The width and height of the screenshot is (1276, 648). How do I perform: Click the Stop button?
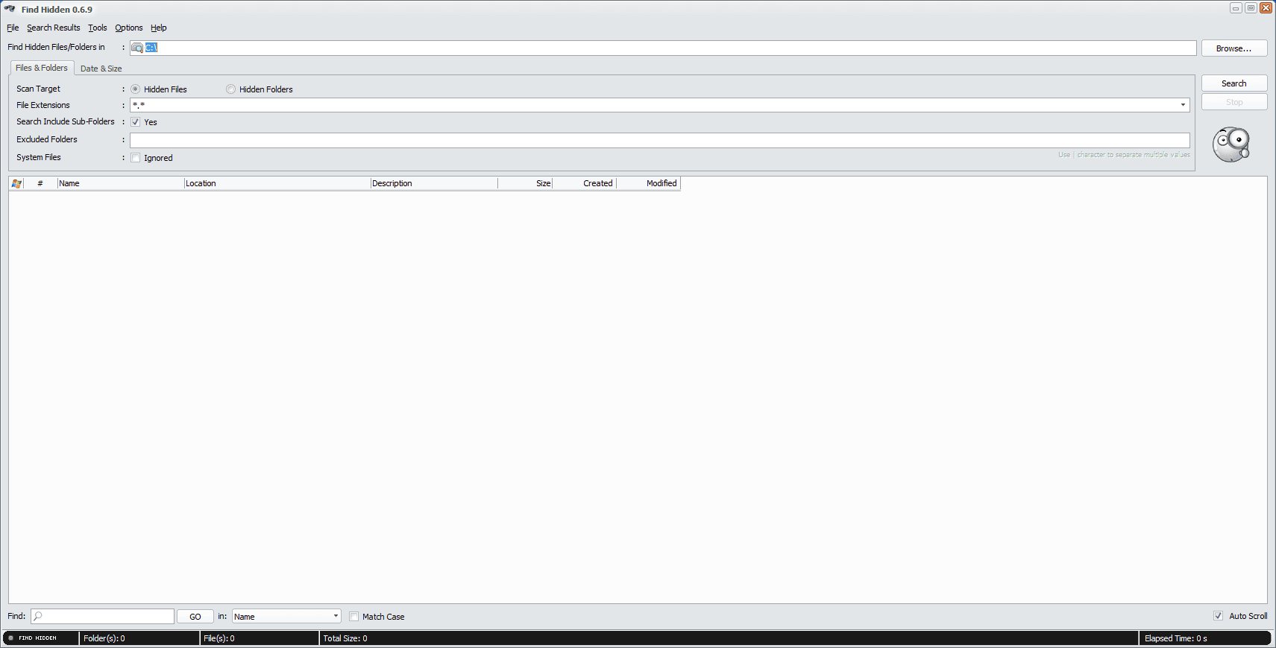(1234, 102)
